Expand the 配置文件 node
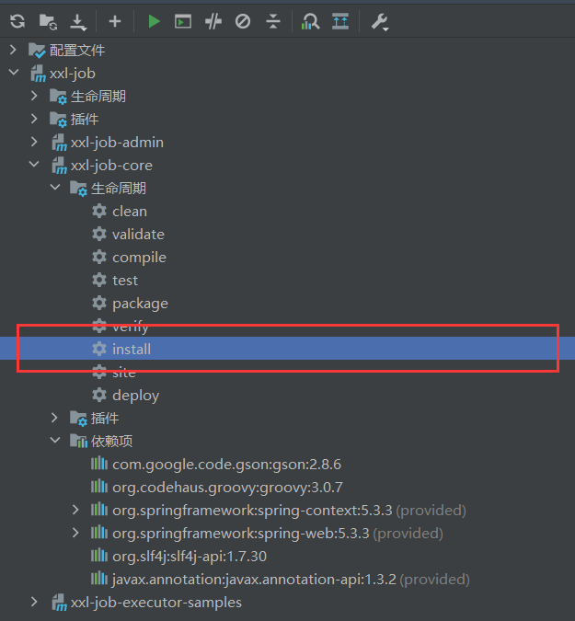This screenshot has height=621, width=575. click(13, 50)
